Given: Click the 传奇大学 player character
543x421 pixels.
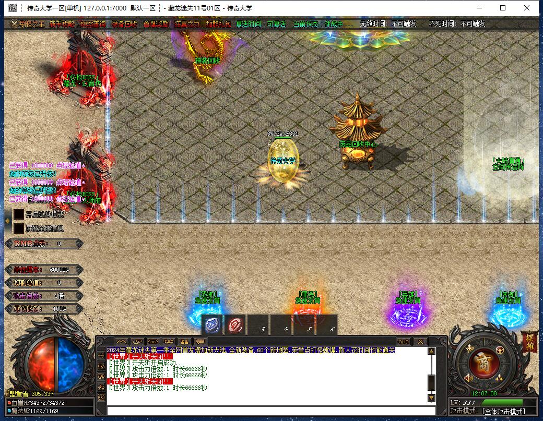Looking at the screenshot, I should coord(284,161).
